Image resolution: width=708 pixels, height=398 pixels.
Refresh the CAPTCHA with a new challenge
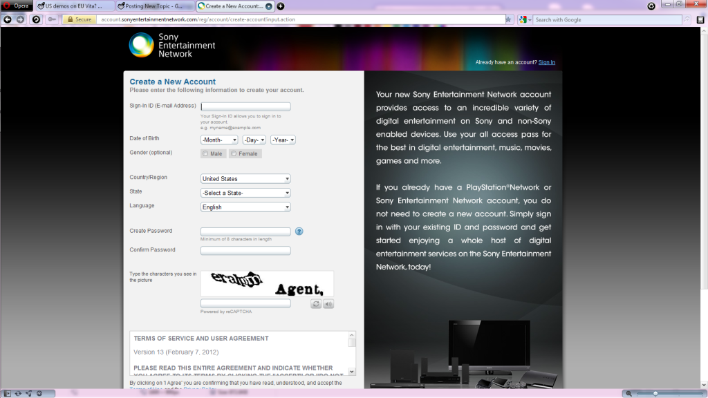coord(316,304)
